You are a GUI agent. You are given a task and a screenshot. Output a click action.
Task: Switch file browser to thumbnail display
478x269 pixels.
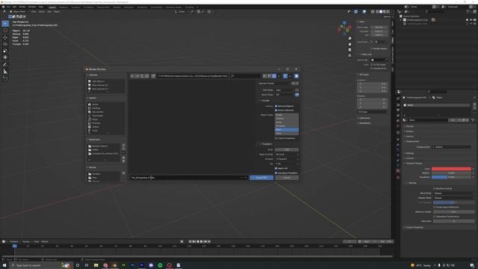pos(274,76)
